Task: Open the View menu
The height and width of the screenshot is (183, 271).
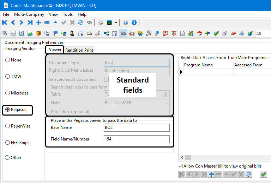Action: [53, 14]
